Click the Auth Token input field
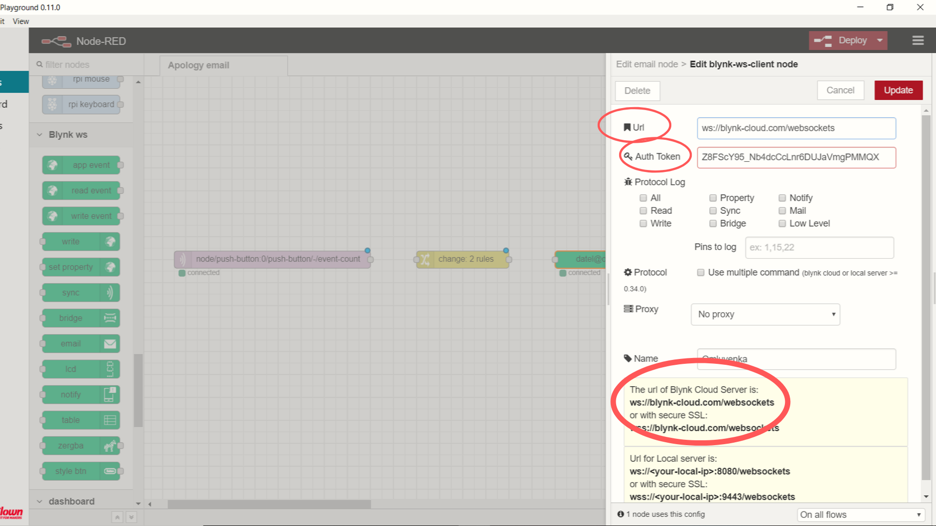936x526 pixels. click(796, 157)
